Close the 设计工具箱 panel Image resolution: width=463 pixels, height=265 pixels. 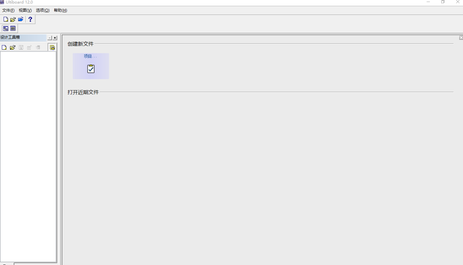point(55,38)
